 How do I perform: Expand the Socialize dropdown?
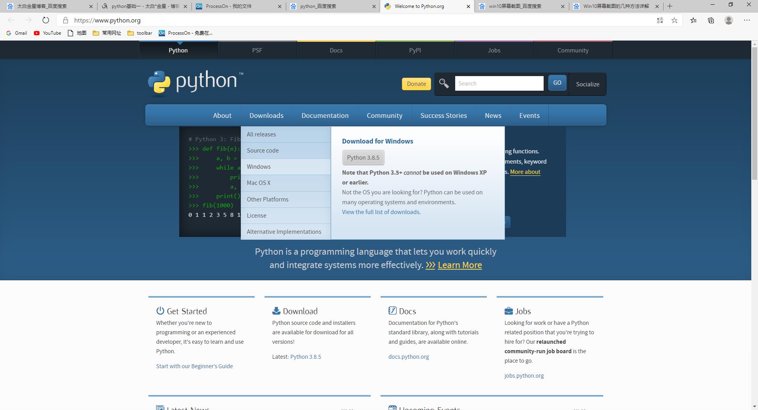[587, 84]
